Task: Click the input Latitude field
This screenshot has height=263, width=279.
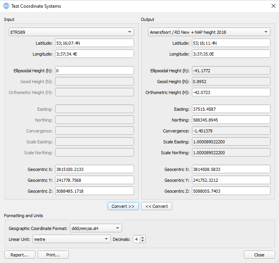Action: click(94, 43)
